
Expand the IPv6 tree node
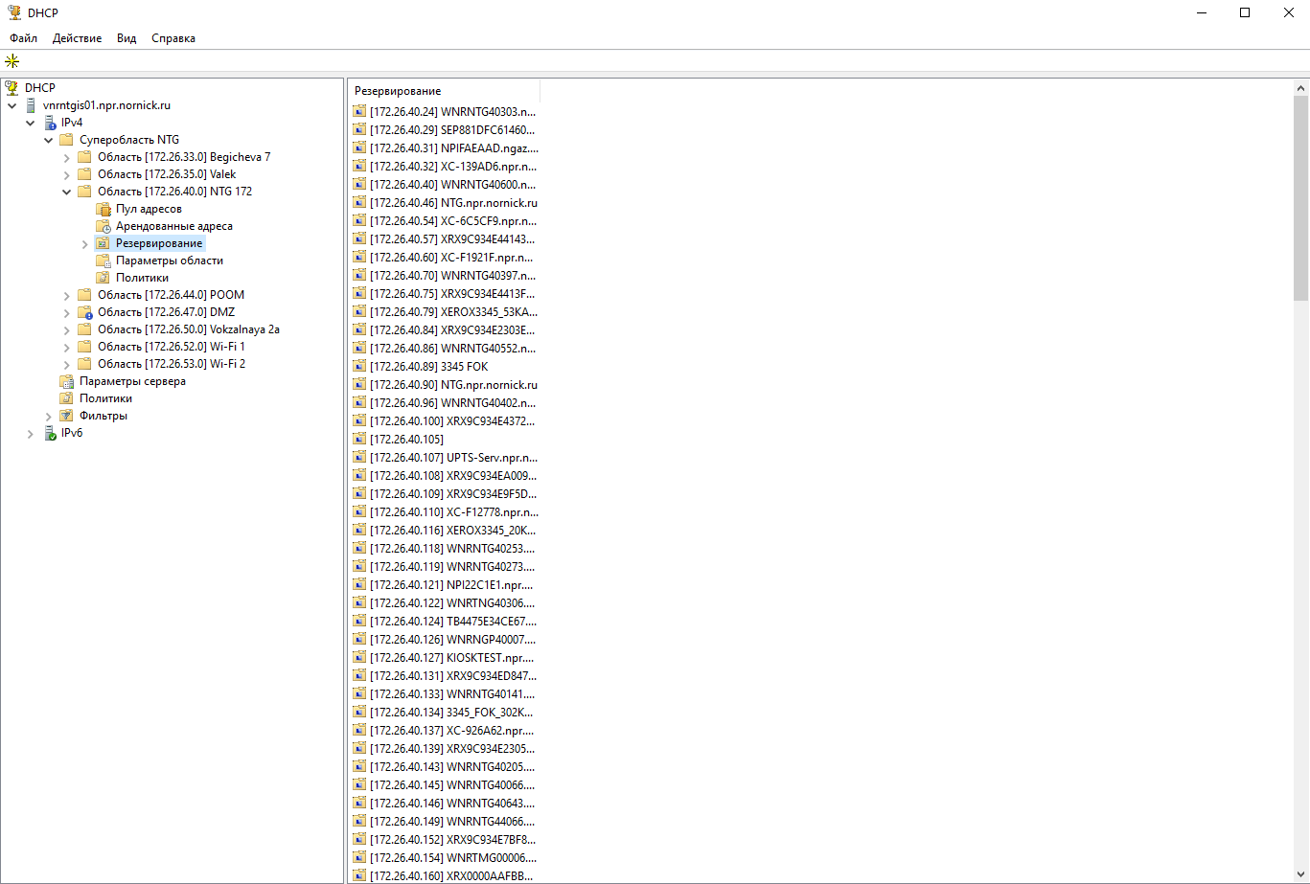[x=31, y=434]
